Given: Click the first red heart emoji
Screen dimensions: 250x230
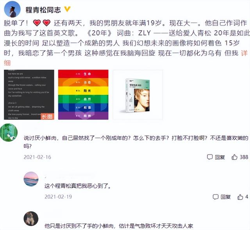Looking at the screenshot, I should click(37, 23).
